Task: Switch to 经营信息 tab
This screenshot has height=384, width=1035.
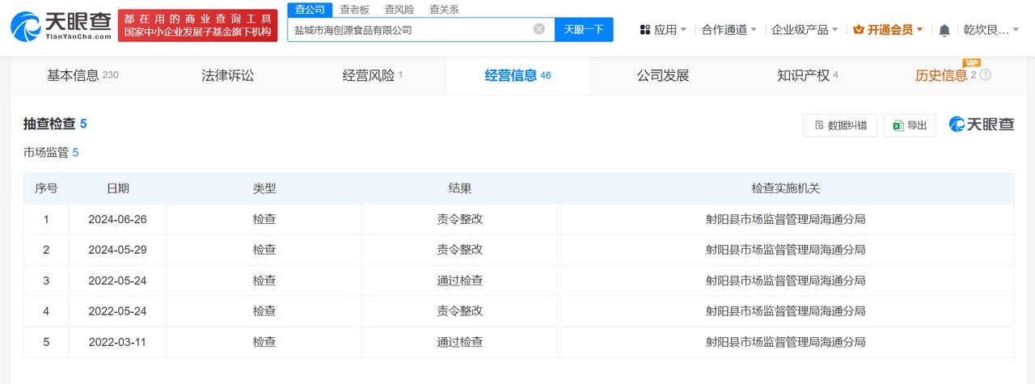Action: [x=517, y=76]
